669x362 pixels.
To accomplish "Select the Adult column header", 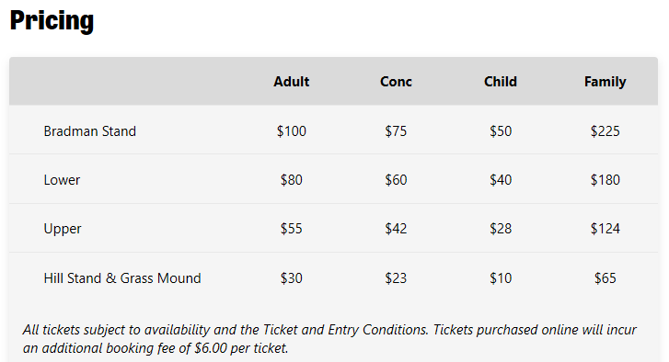I will [292, 82].
